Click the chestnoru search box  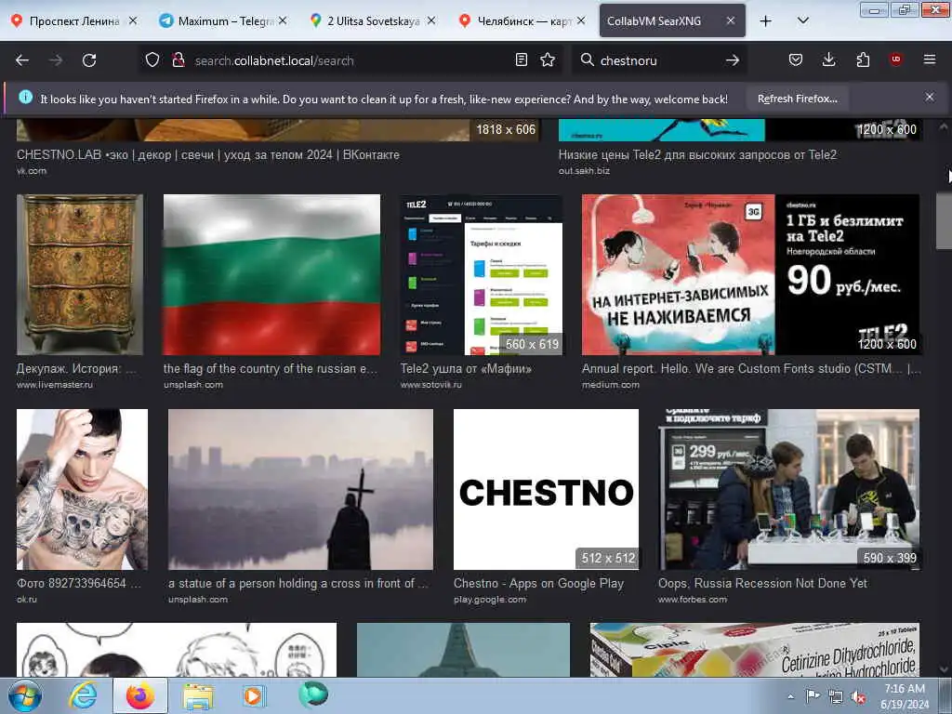[659, 60]
